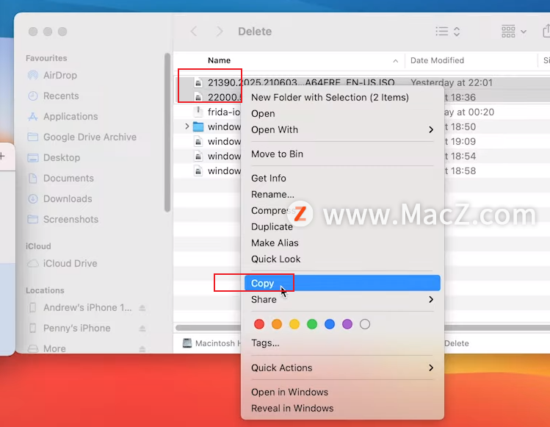Select the frida-io file icon
Viewport: 550px width, 427px height.
coord(198,112)
